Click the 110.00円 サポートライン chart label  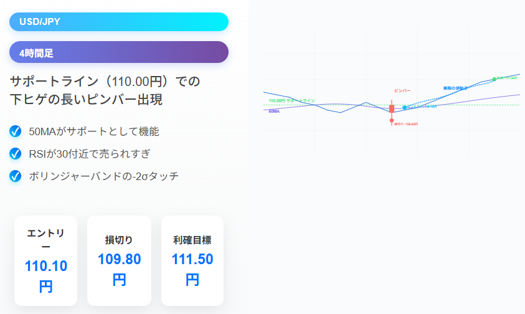click(x=291, y=100)
